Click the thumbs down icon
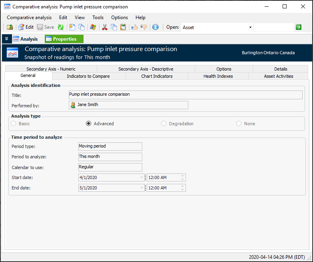313x262 pixels. (144, 27)
